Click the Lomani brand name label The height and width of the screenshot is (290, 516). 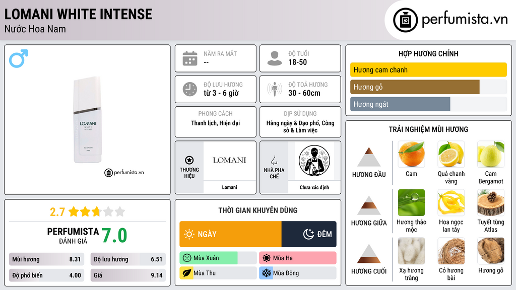coord(229,187)
